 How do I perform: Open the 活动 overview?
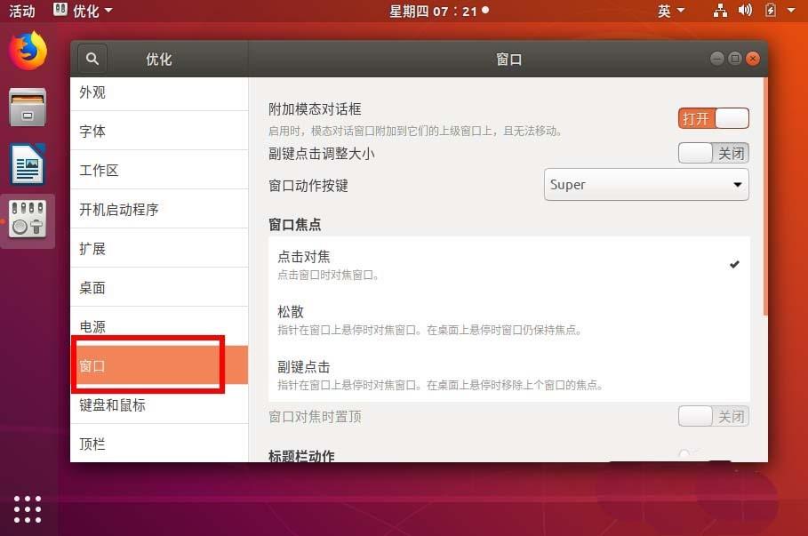(21, 11)
